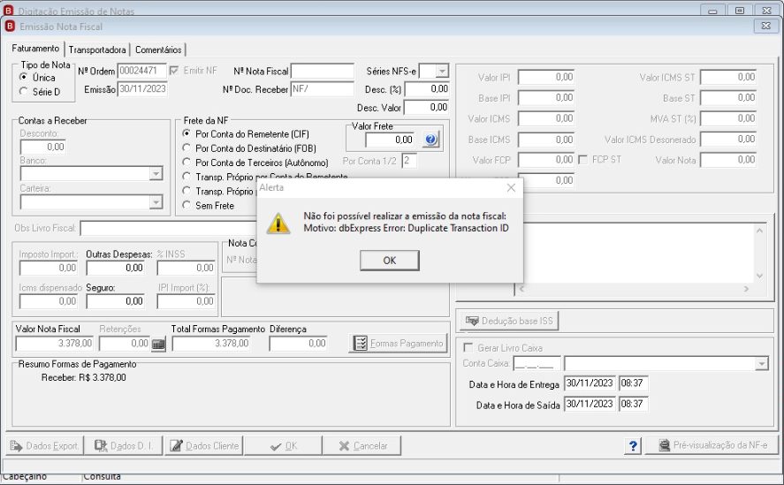784x485 pixels.
Task: Open the Retenções calculator icon
Action: pyautogui.click(x=158, y=344)
